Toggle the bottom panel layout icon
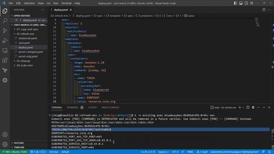Image resolution: width=274 pixels, height=154 pixels. (x=241, y=3)
